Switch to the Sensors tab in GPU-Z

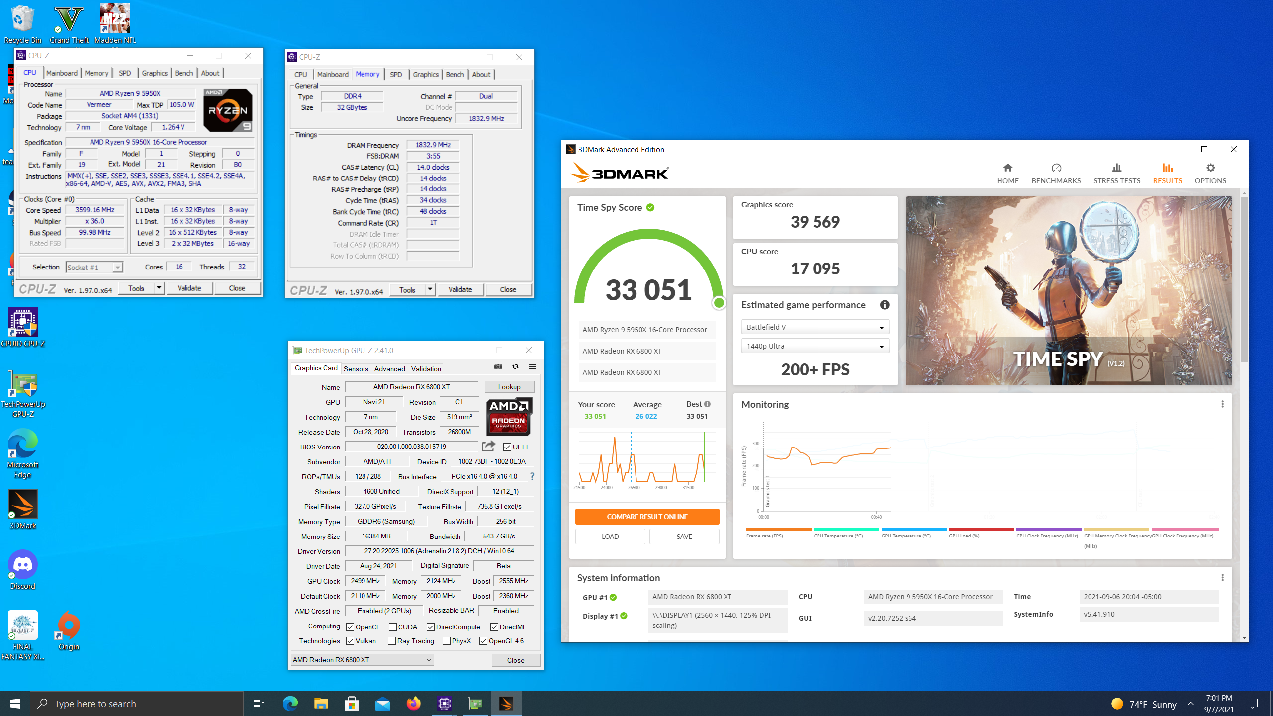tap(356, 368)
